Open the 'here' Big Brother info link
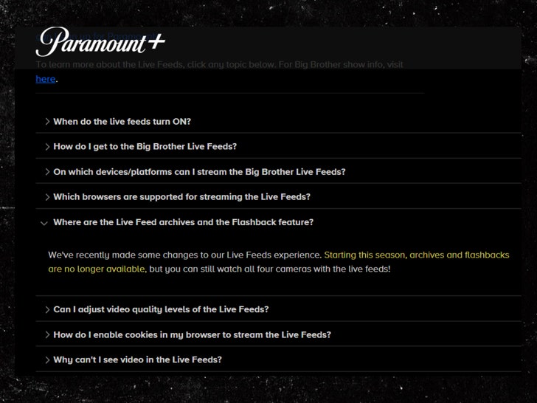The width and height of the screenshot is (537, 403). (x=46, y=79)
